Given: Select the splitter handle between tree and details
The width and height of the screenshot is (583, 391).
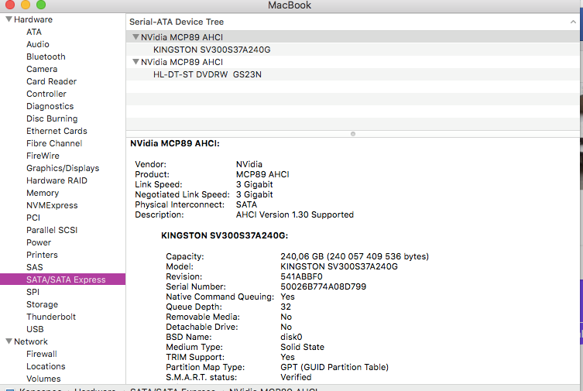Looking at the screenshot, I should coord(353,134).
